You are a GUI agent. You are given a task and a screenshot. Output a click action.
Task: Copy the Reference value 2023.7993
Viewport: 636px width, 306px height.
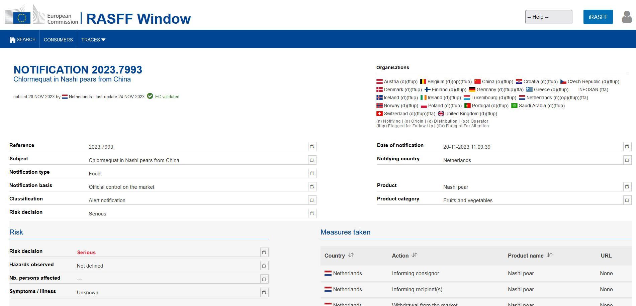pos(312,147)
